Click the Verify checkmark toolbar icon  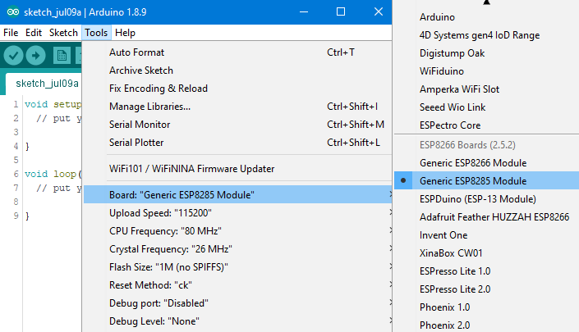[14, 56]
